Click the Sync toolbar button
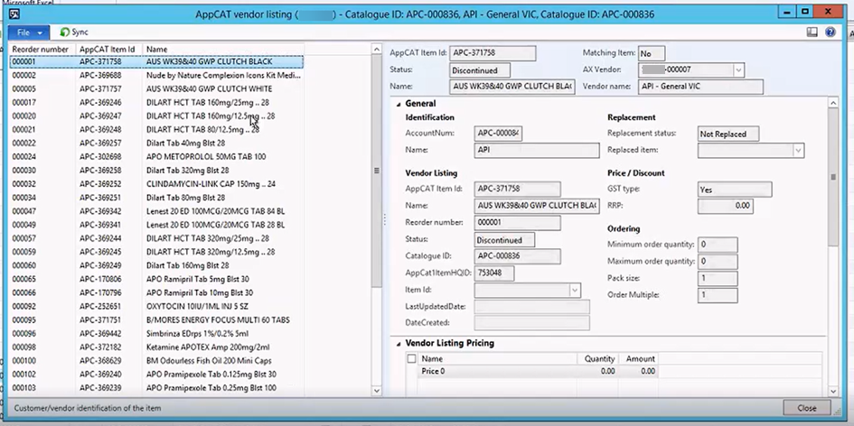854x426 pixels. coord(74,32)
